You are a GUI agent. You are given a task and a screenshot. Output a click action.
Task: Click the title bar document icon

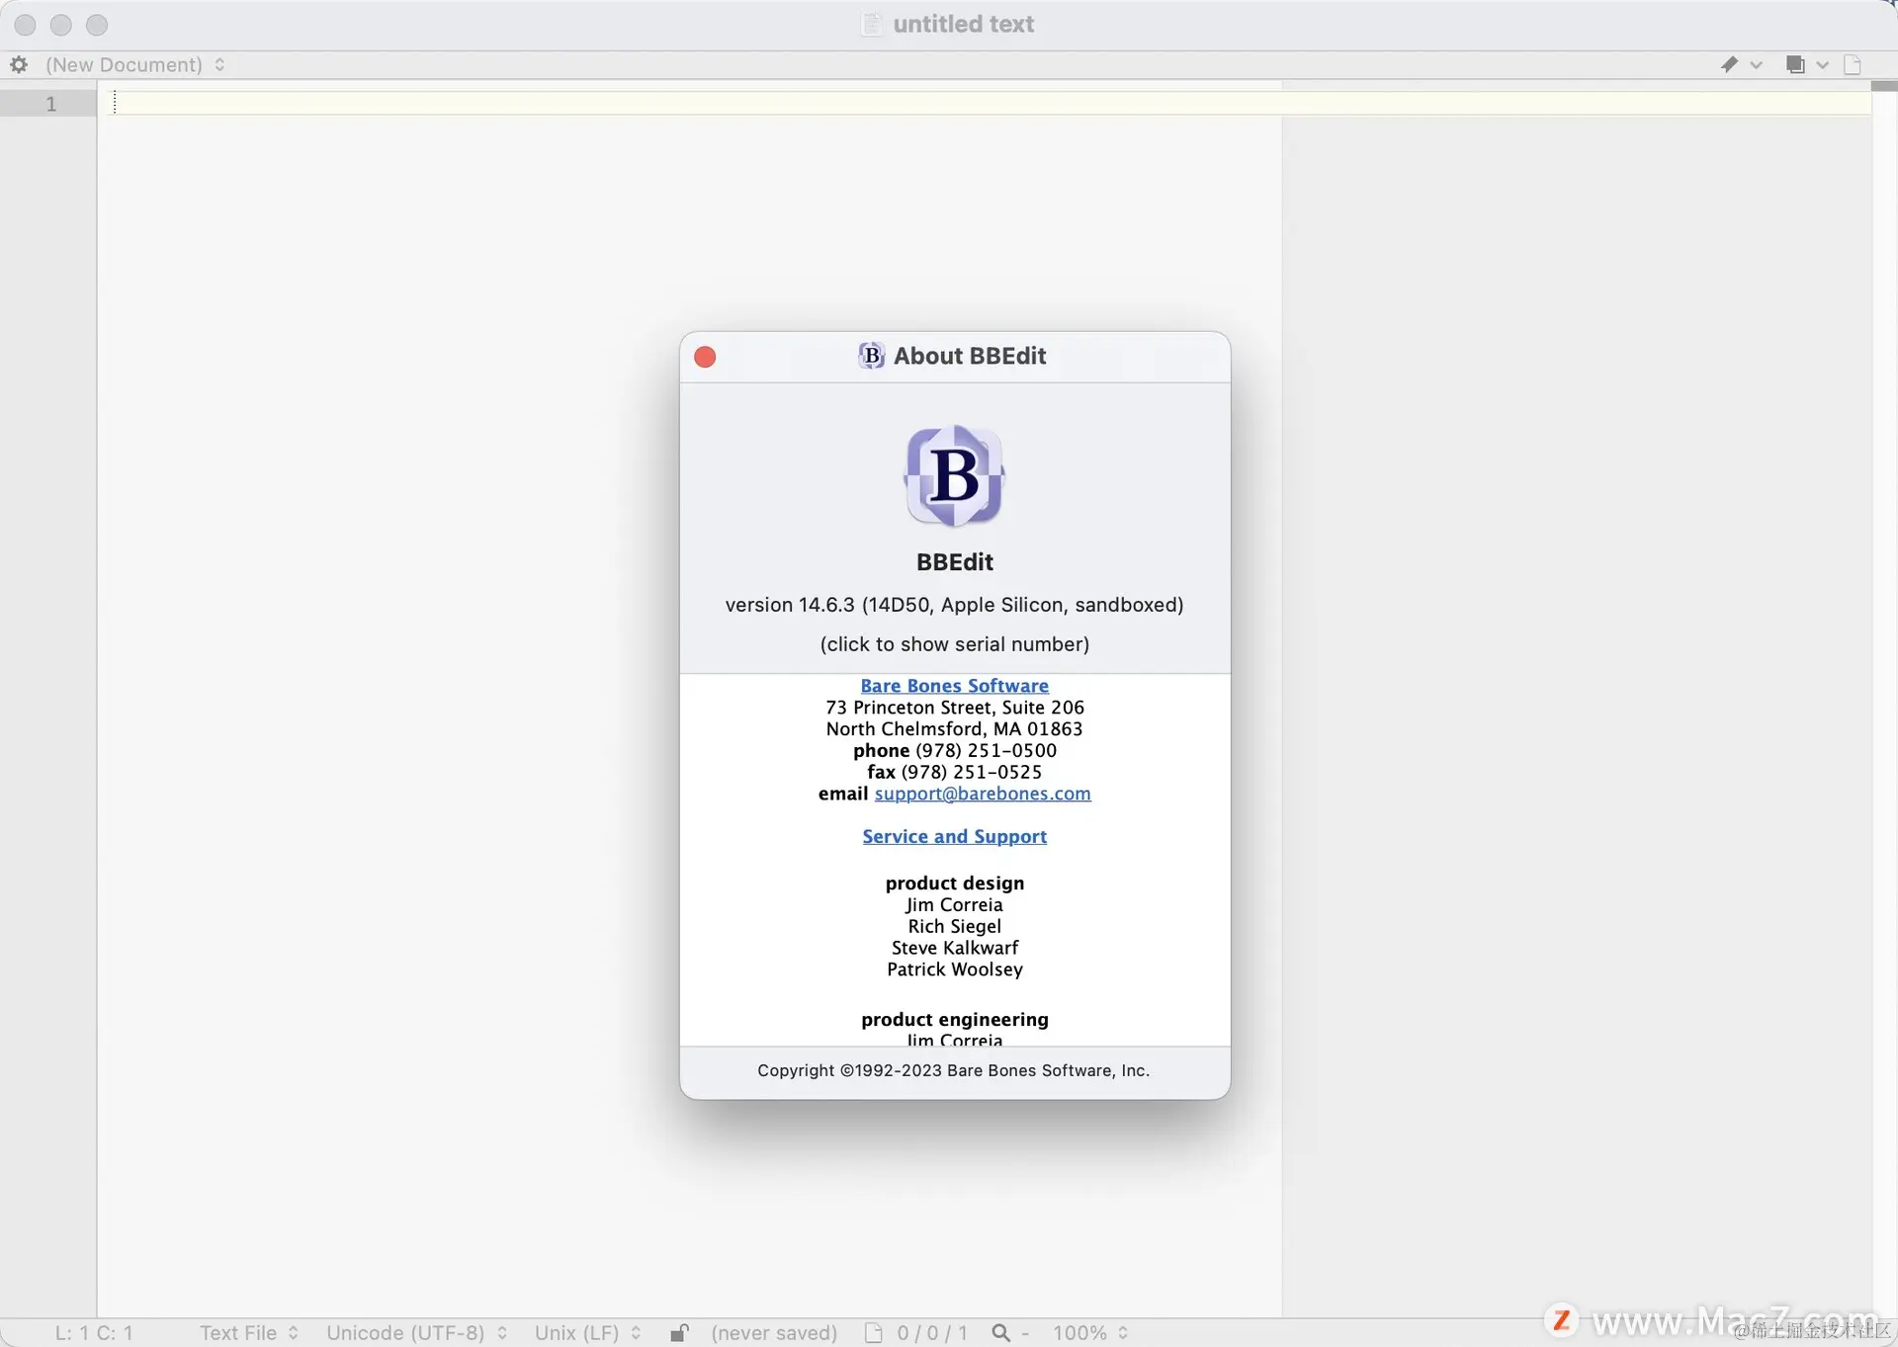pos(871,24)
